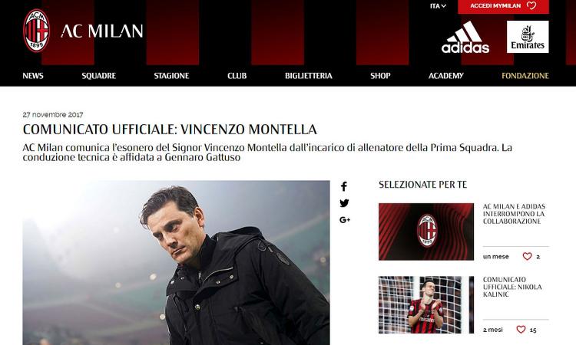Viewport: 576px width, 345px height.
Task: Click the heart icon in Accedi MyMilan
Action: click(x=531, y=5)
